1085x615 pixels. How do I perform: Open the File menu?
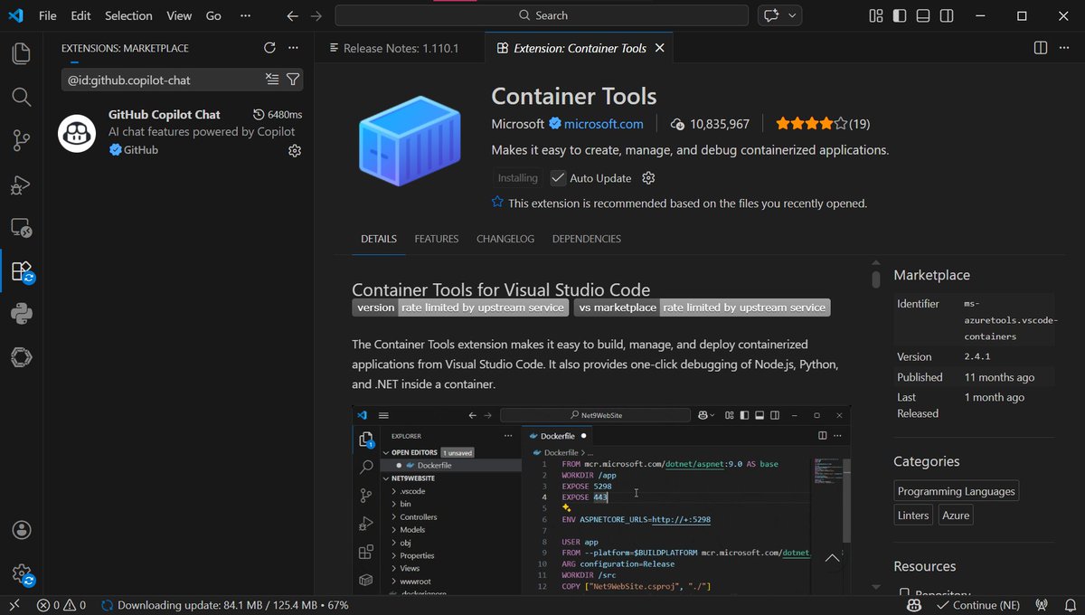(x=47, y=15)
